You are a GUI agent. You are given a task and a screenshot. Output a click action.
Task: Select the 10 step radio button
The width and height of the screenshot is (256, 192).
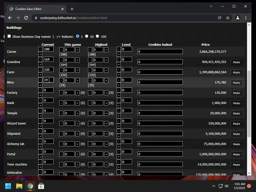click(x=87, y=36)
